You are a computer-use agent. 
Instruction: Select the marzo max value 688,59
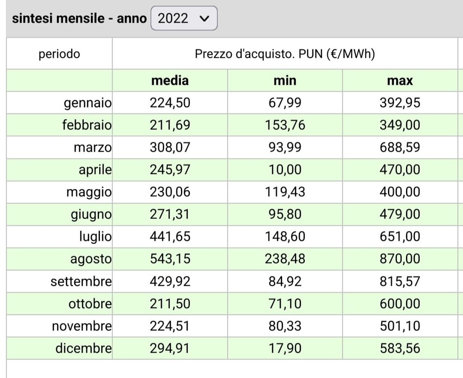(400, 147)
